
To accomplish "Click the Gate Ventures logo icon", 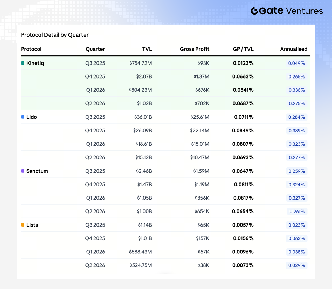I will [x=254, y=11].
